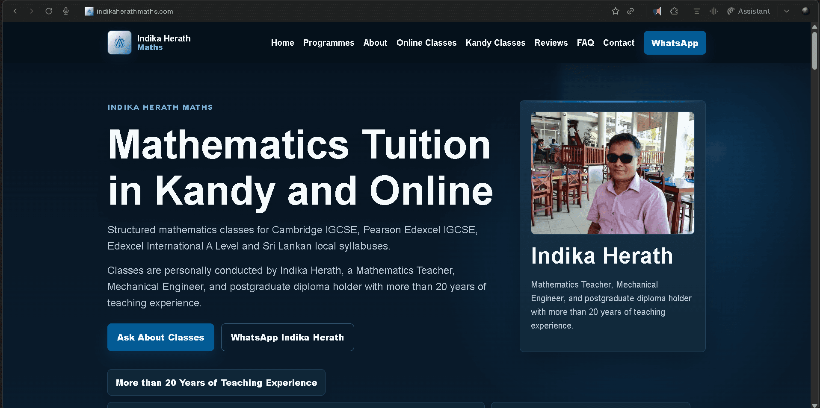Click the blue WhatsApp header button
Screen dimensions: 820x408
pos(675,43)
